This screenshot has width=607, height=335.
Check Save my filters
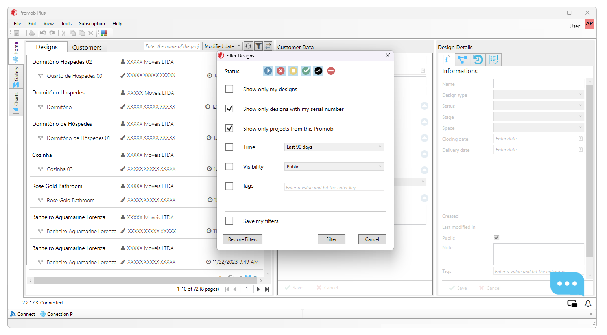coord(229,221)
